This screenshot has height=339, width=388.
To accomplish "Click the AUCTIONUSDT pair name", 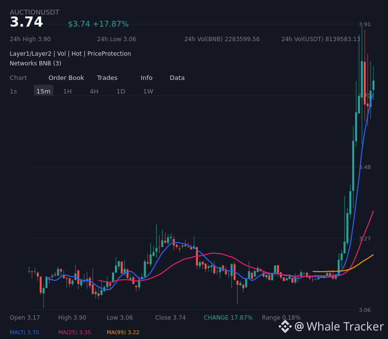I will click(34, 13).
